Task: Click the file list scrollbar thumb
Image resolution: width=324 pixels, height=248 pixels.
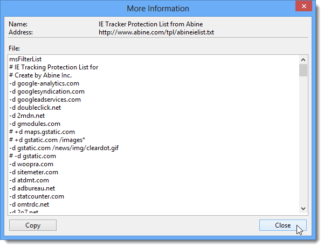Action: (x=303, y=70)
